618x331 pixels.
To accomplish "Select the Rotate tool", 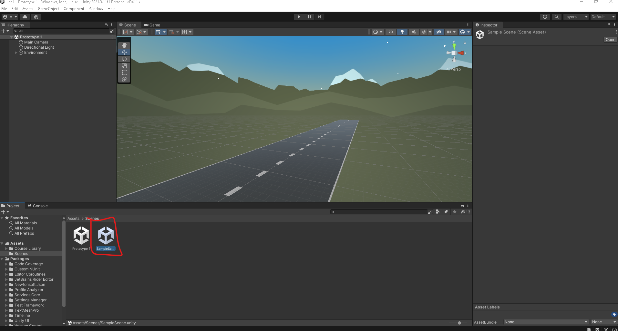I will tap(124, 59).
